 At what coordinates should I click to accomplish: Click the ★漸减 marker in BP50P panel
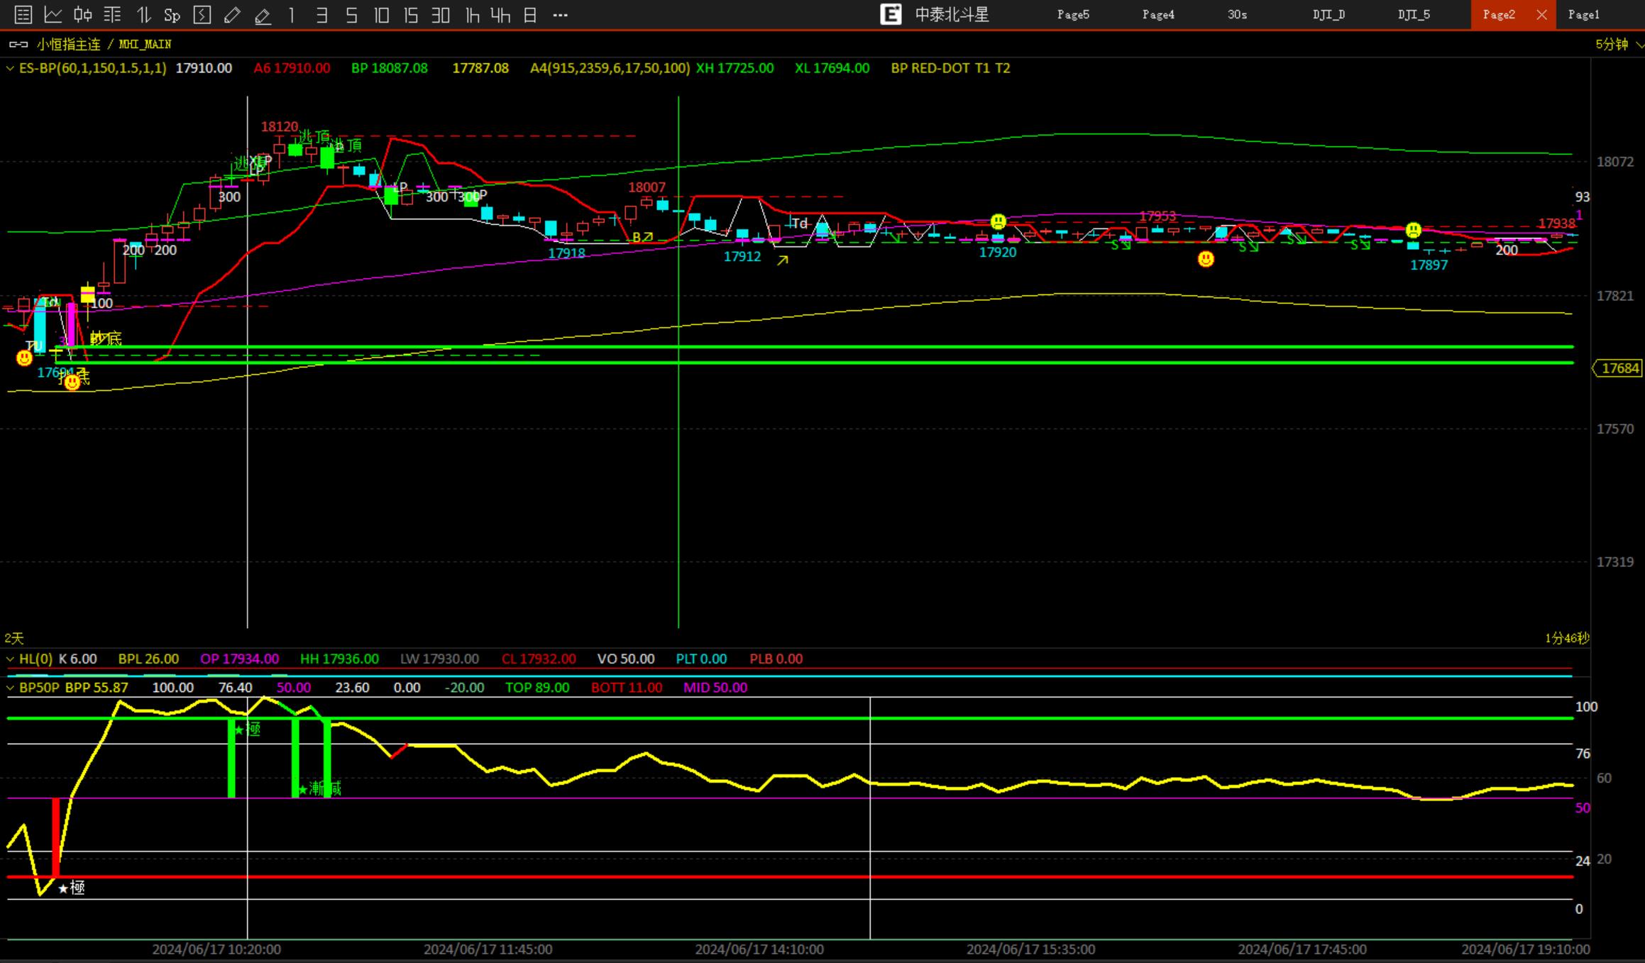pyautogui.click(x=319, y=788)
